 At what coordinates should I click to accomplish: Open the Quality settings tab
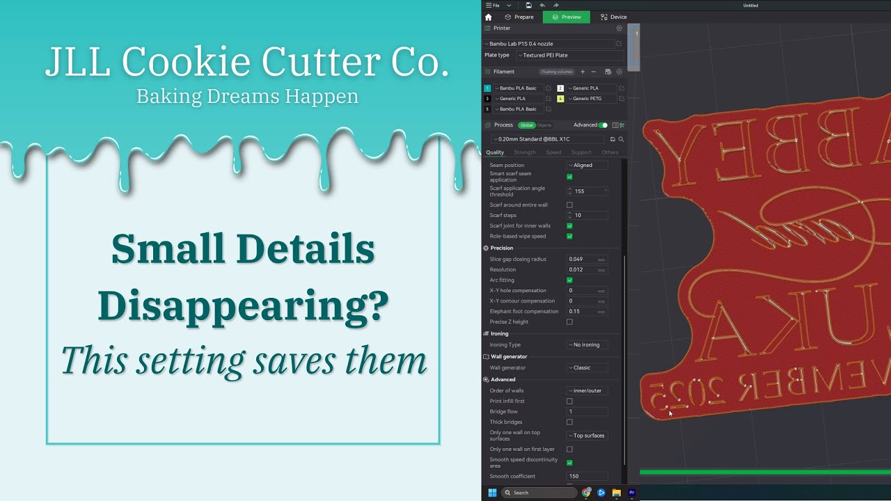(x=495, y=152)
